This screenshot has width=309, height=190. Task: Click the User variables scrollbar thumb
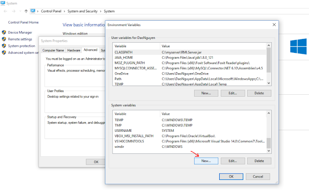tap(268, 60)
